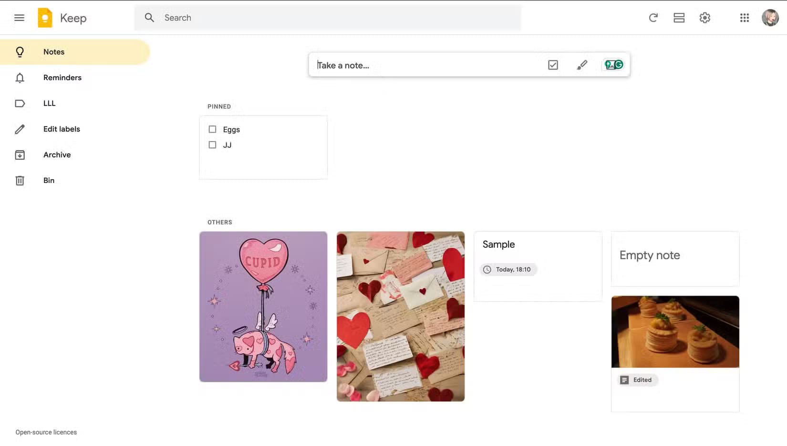Open the Google apps grid

744,18
